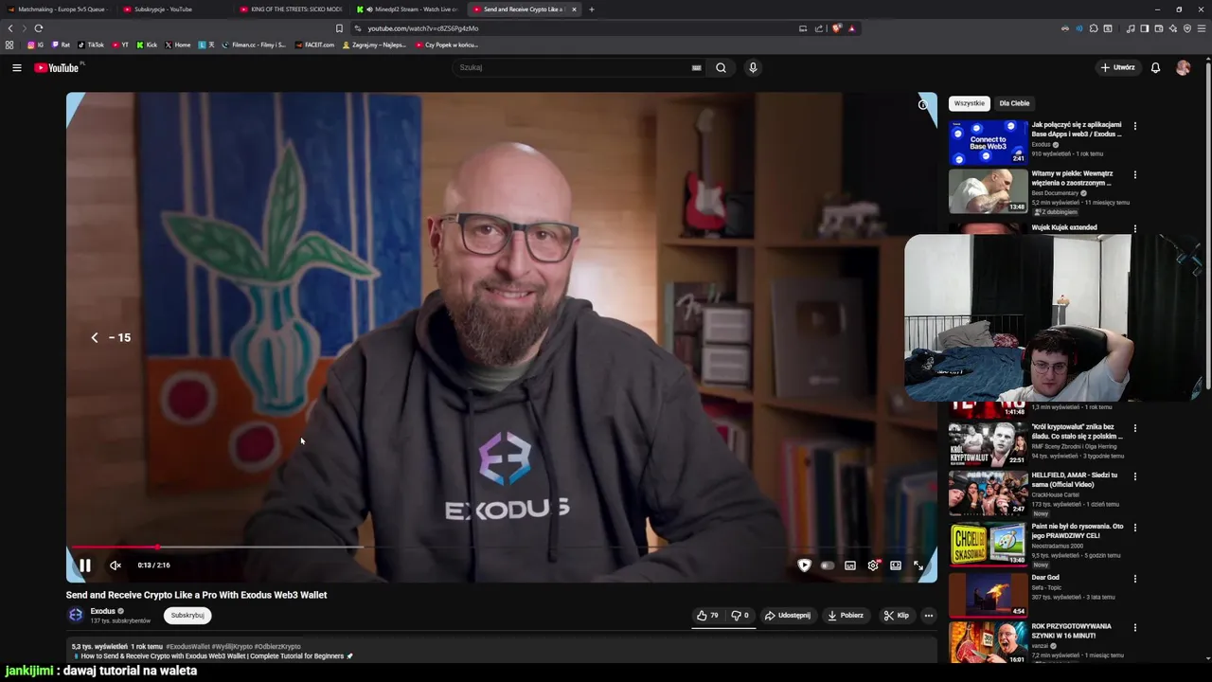1212x682 pixels.
Task: Switch to Minedpl2 Stream Kick tab
Action: (408, 9)
